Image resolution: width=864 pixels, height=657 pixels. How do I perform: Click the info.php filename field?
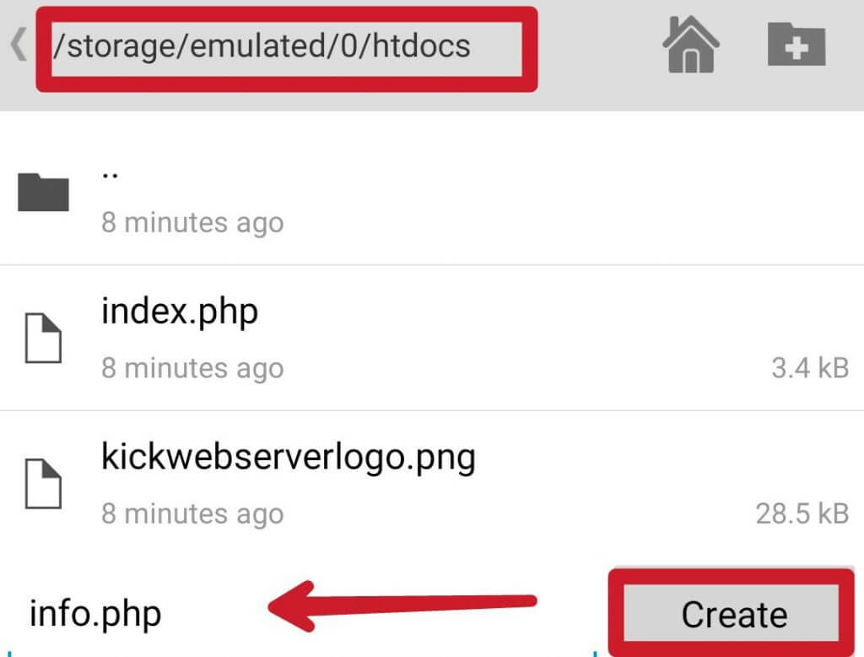click(x=94, y=613)
